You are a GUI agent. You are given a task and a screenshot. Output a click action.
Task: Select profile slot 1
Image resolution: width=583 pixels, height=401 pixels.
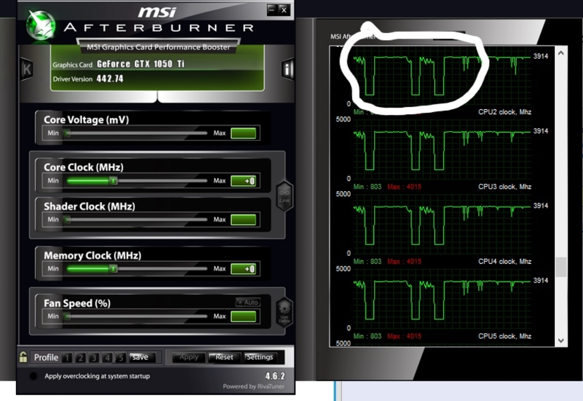tap(67, 358)
